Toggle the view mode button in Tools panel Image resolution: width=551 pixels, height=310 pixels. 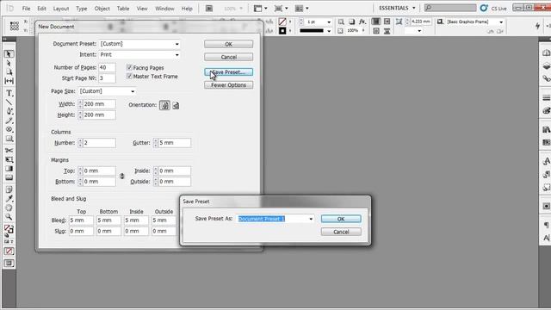click(9, 263)
